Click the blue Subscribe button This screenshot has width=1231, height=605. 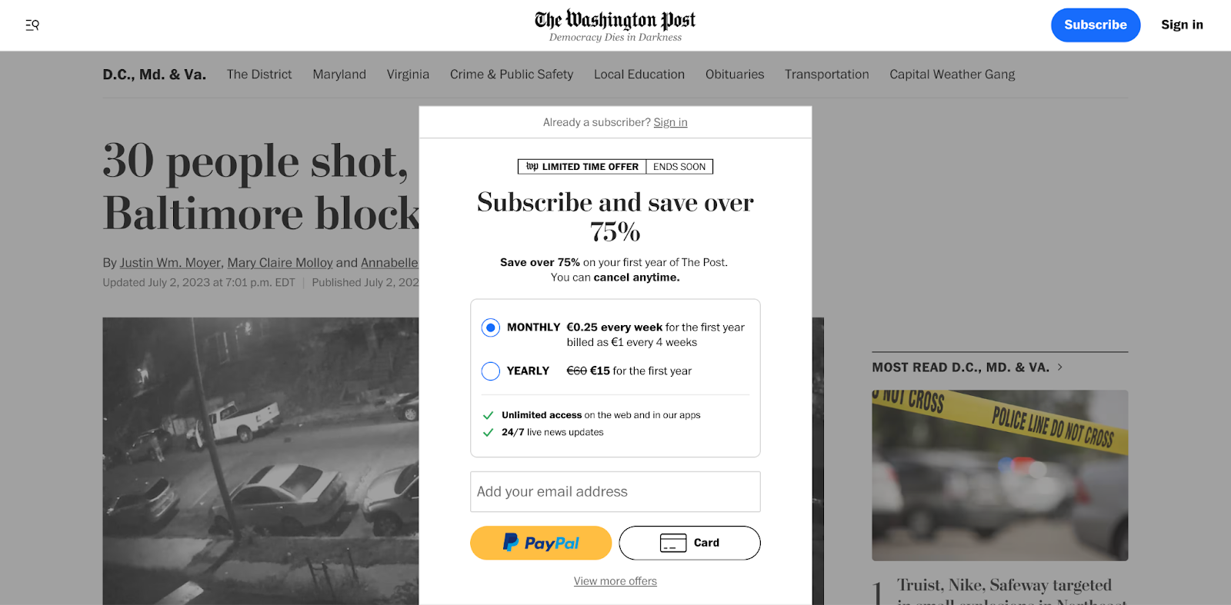click(1095, 25)
